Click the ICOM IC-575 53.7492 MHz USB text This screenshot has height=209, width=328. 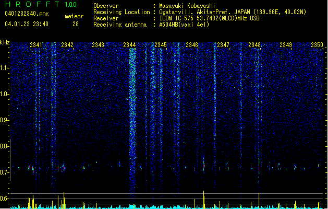click(210, 18)
